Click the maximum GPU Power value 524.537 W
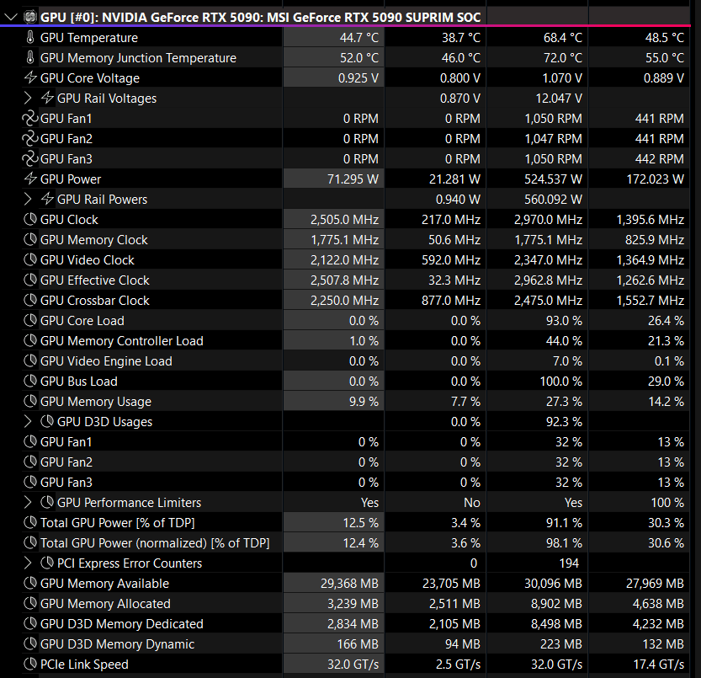This screenshot has height=678, width=701. click(x=554, y=179)
